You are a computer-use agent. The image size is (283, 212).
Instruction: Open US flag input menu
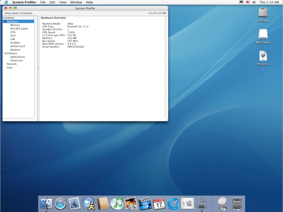click(x=248, y=2)
